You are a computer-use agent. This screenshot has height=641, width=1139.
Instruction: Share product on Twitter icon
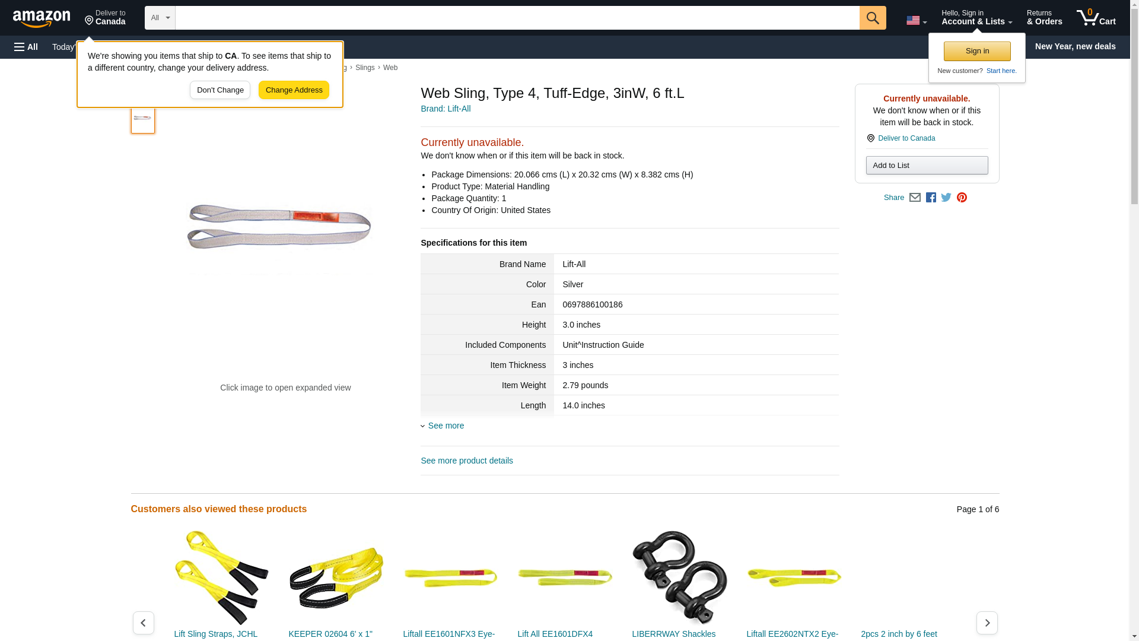(x=946, y=198)
